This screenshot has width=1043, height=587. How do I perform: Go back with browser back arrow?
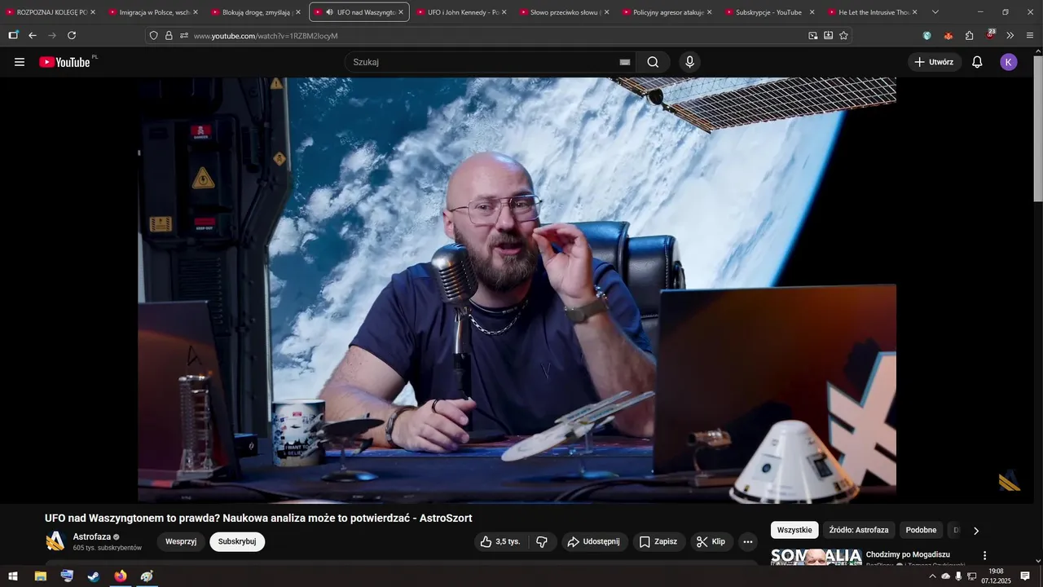[x=33, y=35]
